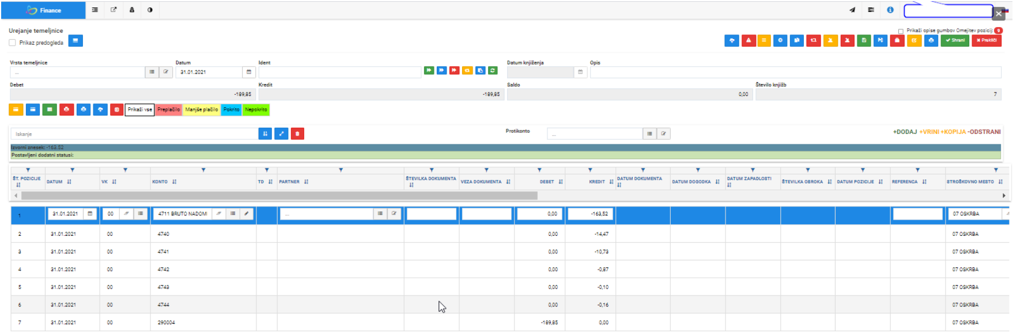Open Datum knjiženja calendar picker
This screenshot has width=1013, height=334.
tap(580, 72)
